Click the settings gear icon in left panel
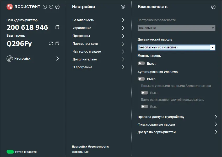 pos(10,59)
